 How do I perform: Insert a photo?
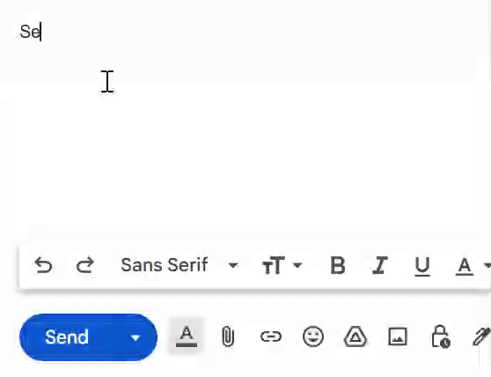(x=398, y=336)
